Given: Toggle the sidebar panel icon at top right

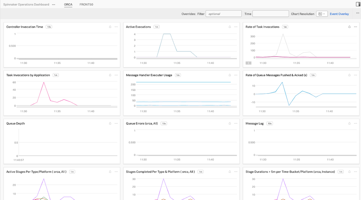Looking at the screenshot, I should coord(358,4).
